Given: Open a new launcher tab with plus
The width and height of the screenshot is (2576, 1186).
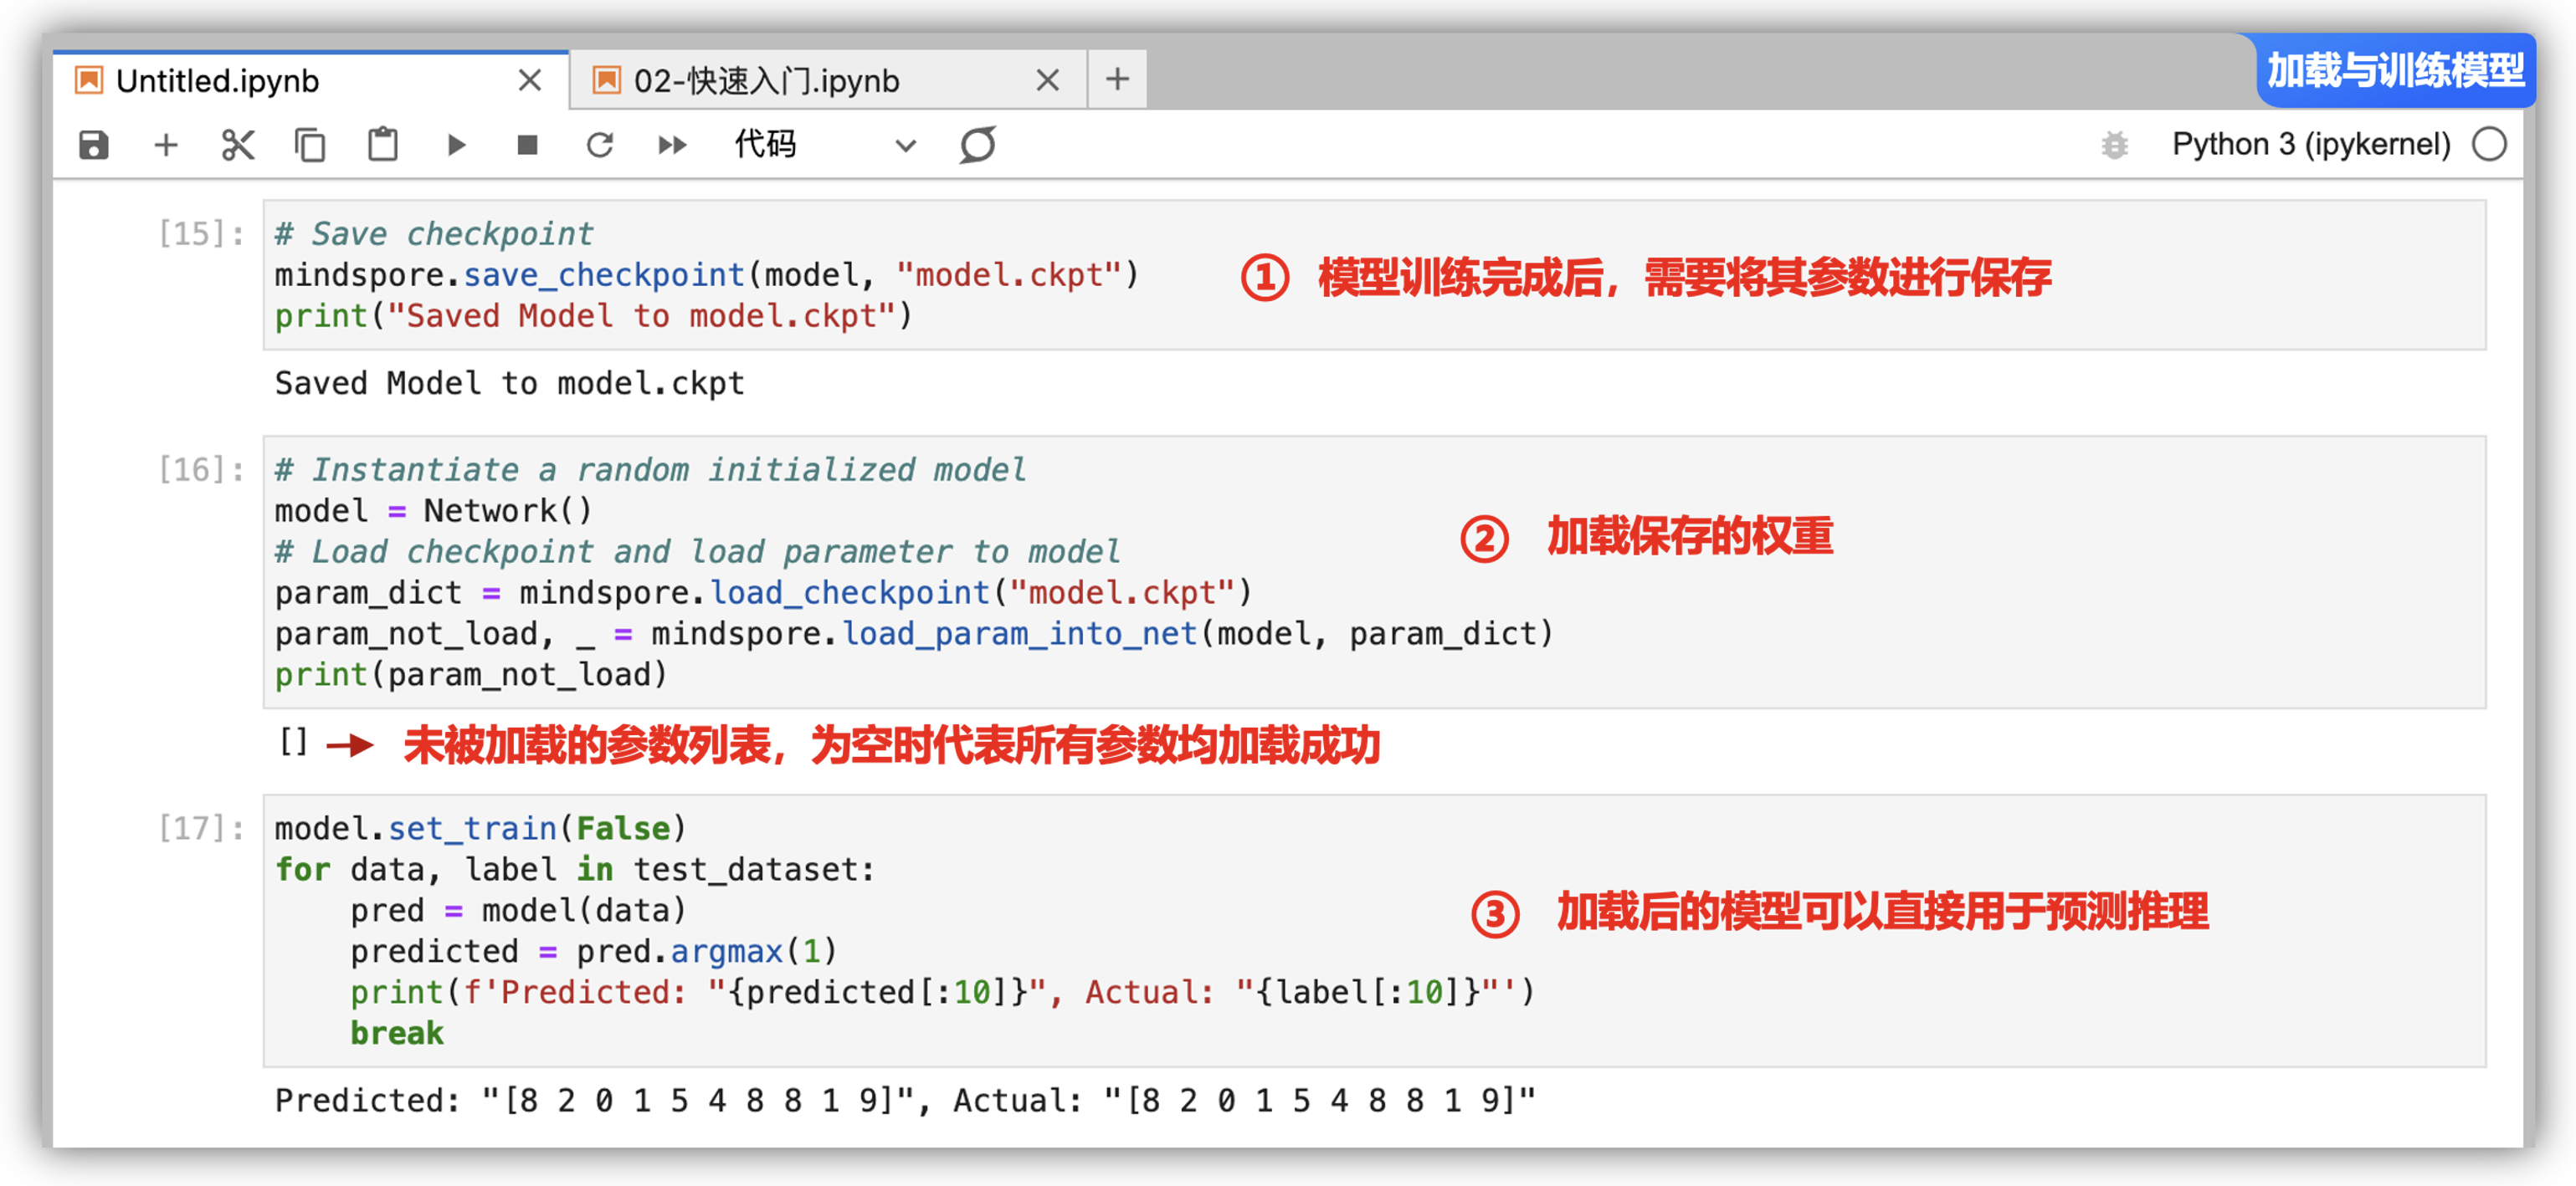Looking at the screenshot, I should (1117, 79).
